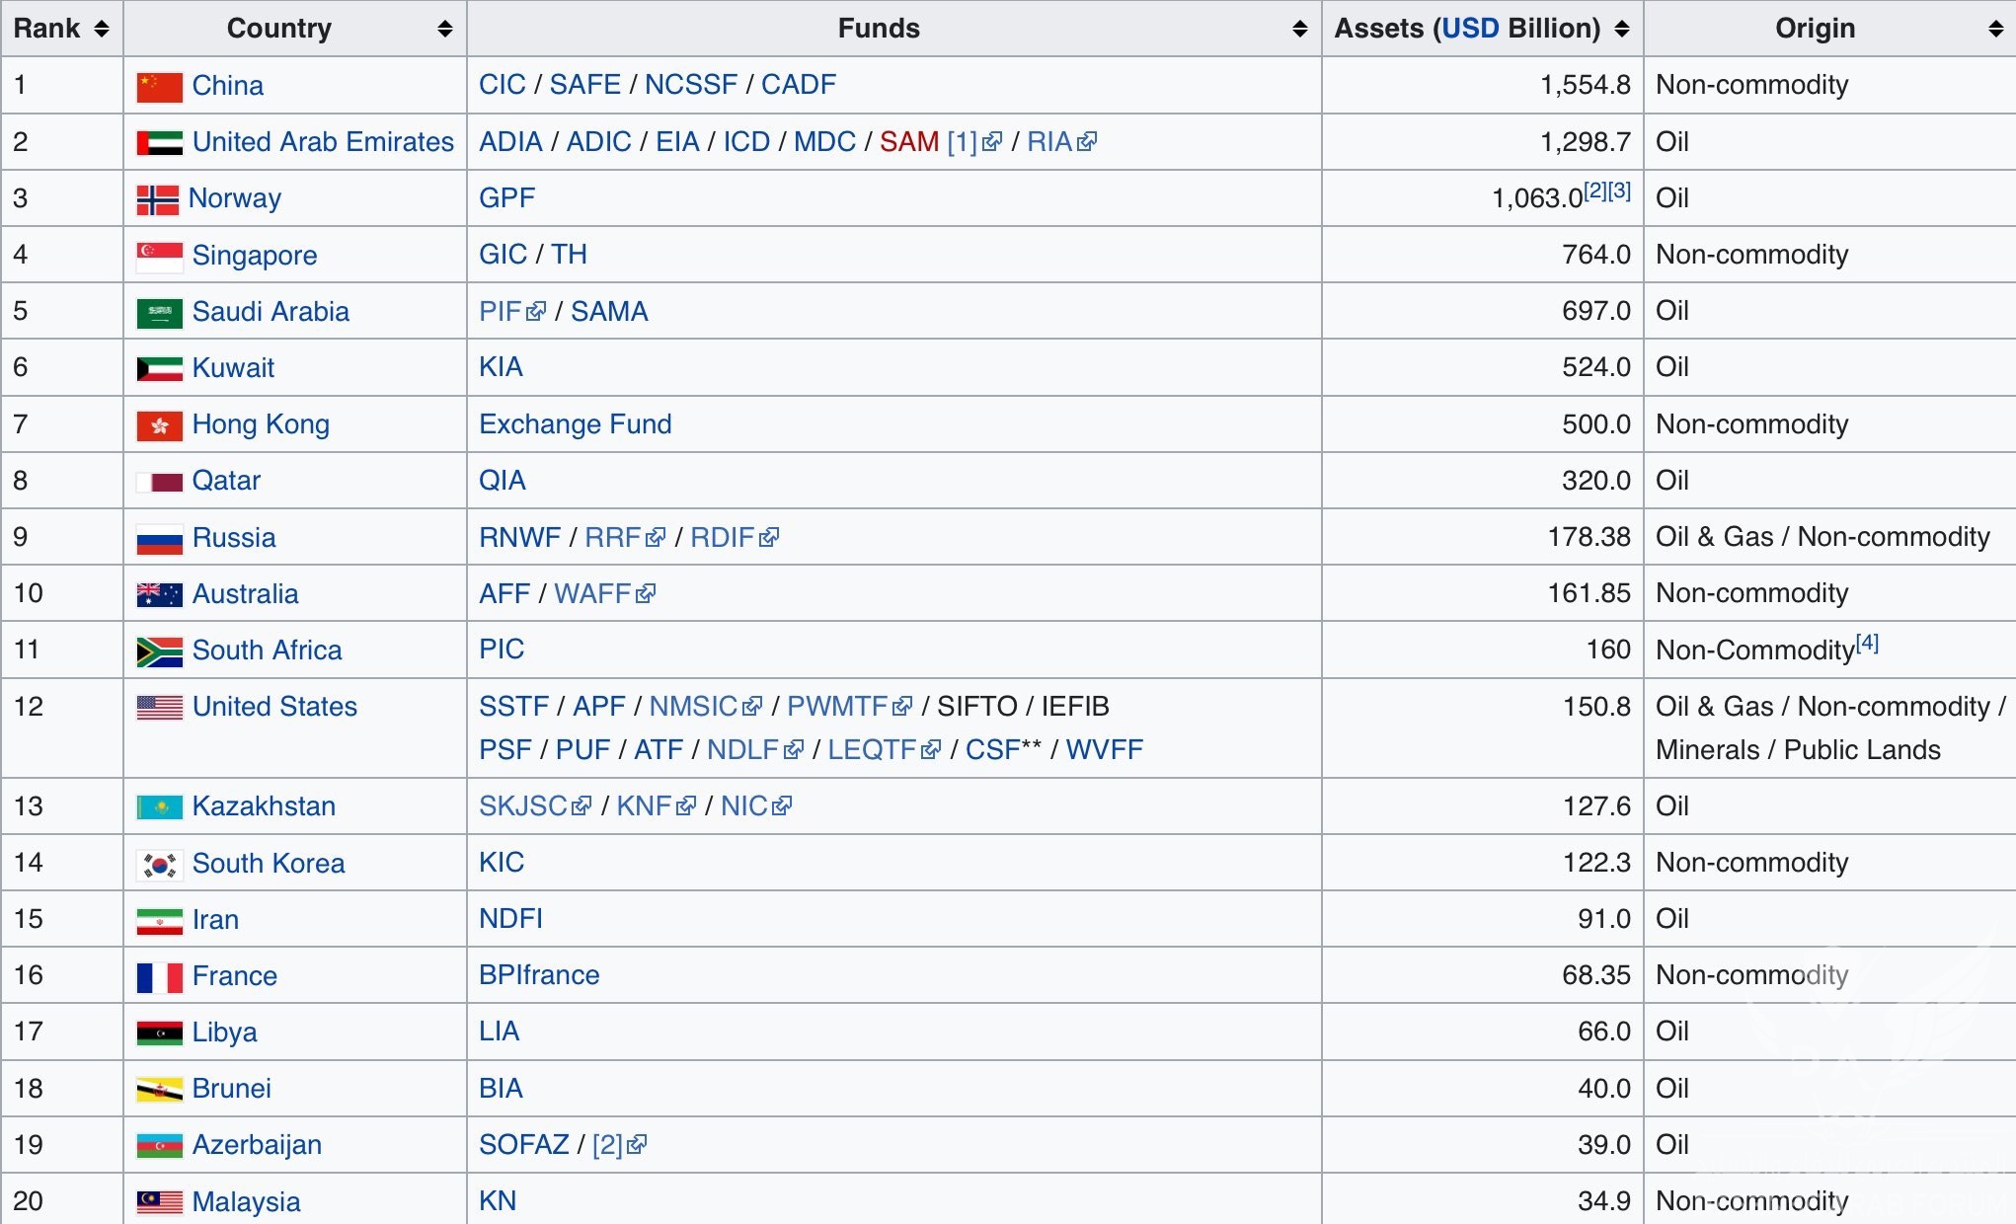Open the Hong Kong country link
Viewport: 2016px width, 1224px height.
tap(261, 424)
